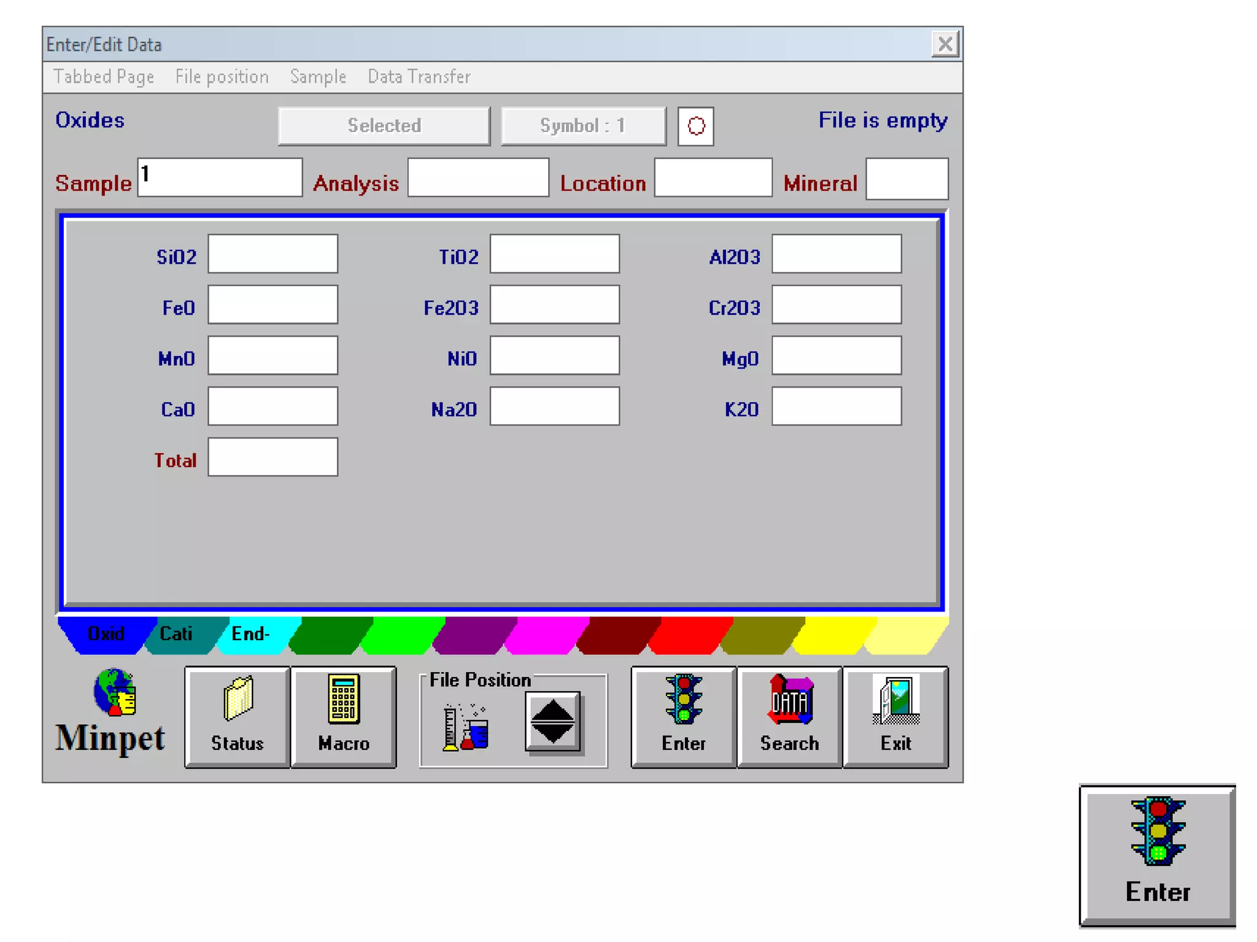
Task: Select the Oxid tab
Action: (106, 634)
